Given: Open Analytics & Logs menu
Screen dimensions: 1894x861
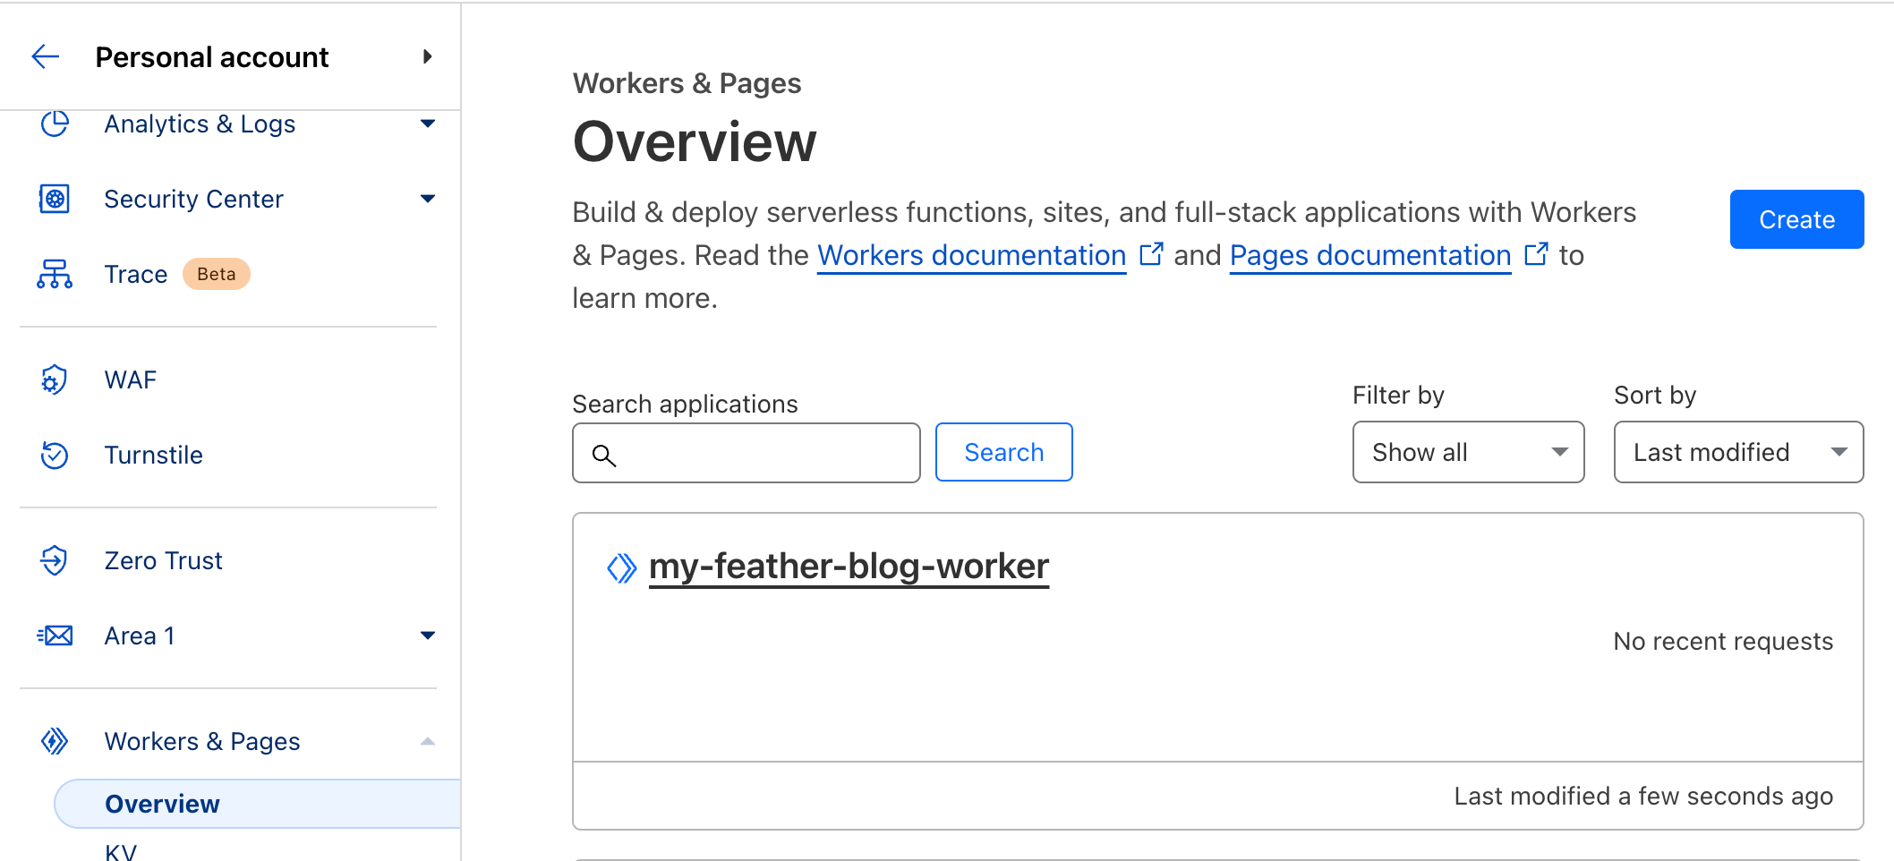Looking at the screenshot, I should point(200,124).
